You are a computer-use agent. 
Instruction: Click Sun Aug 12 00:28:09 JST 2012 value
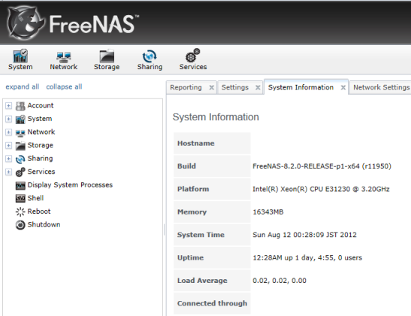pos(304,235)
